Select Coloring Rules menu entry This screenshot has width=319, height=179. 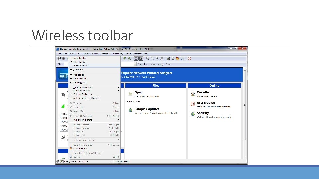pyautogui.click(x=94, y=149)
